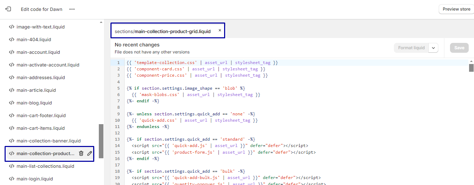Place cursor on 'component-card.css' in line 2

pos(158,69)
